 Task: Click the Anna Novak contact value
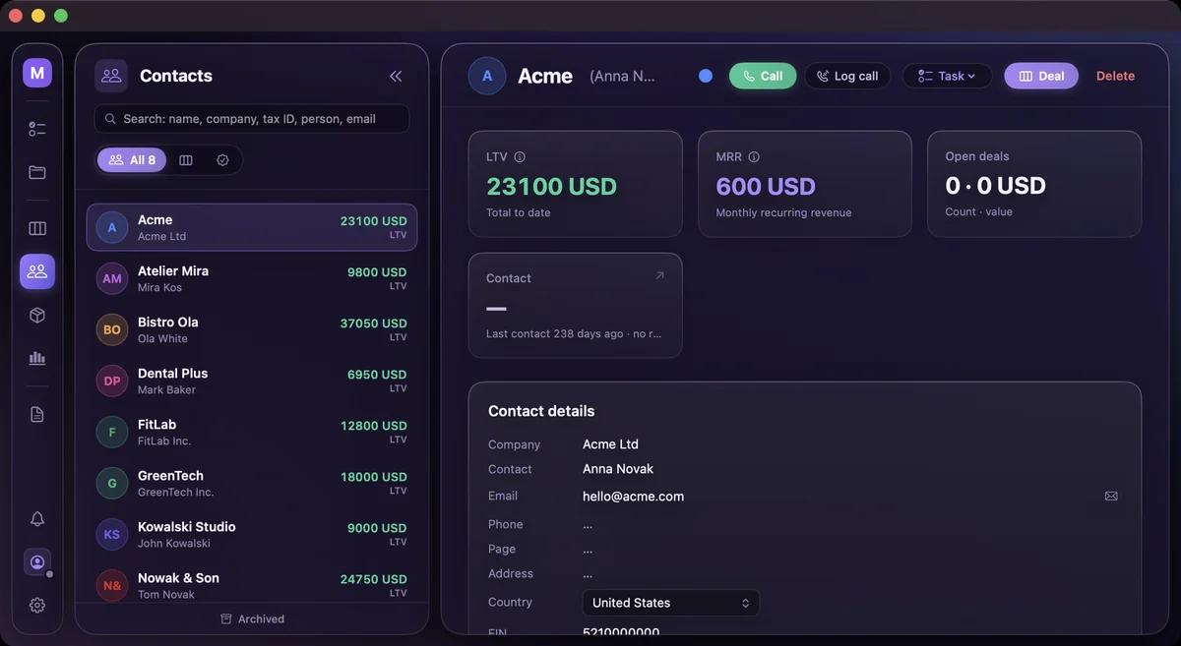click(618, 469)
